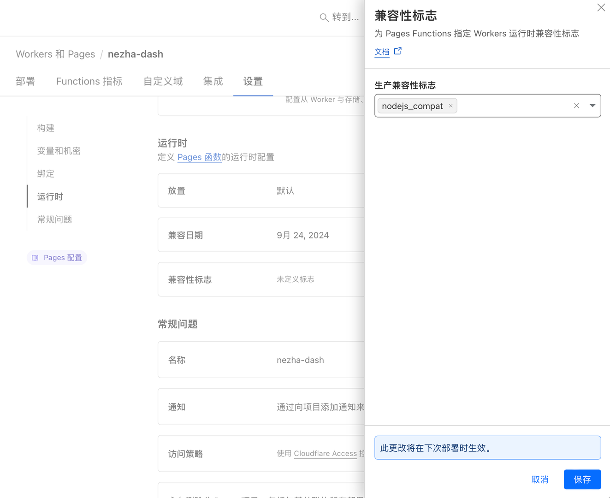
Task: Open the 文档 link
Action: click(x=382, y=52)
